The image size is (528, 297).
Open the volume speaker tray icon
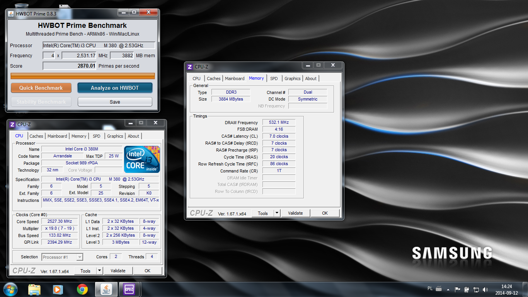[x=485, y=289]
